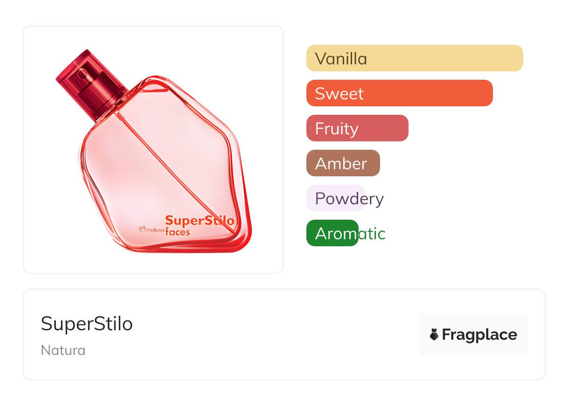Viewport: 568px width, 403px height.
Task: Click the Natura butterfly logo on bottle
Action: point(144,229)
